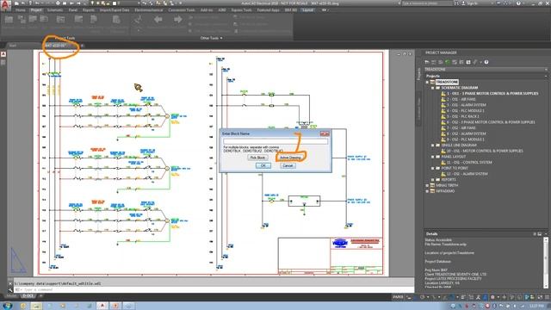
Task: Open the Home ribbon tab
Action: tap(20, 10)
